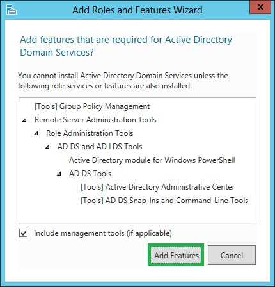Select Remote Server Administration Tools label
This screenshot has height=287, width=275.
[x=95, y=120]
